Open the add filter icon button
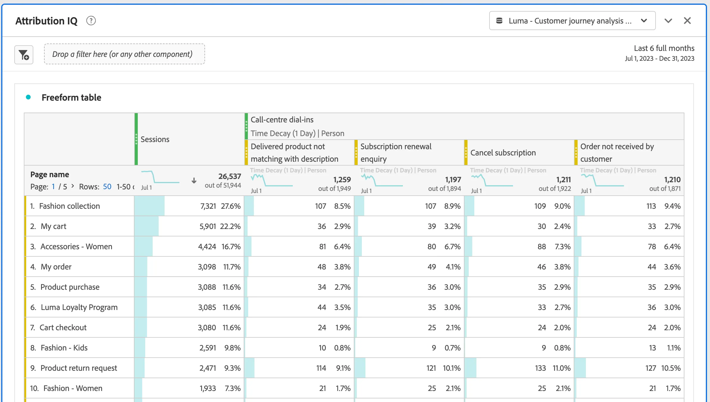 (24, 55)
